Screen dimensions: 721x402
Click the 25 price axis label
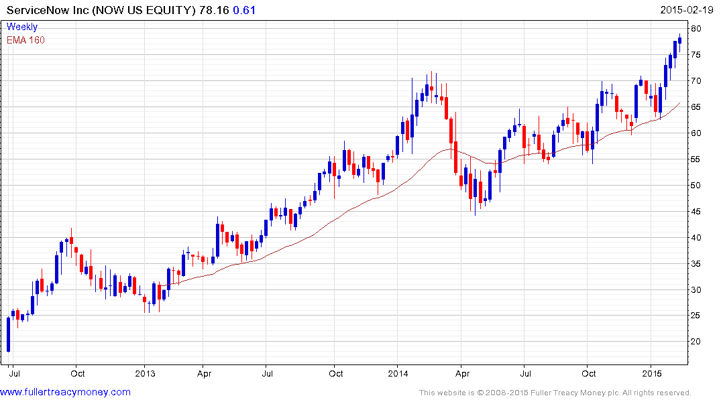click(696, 316)
